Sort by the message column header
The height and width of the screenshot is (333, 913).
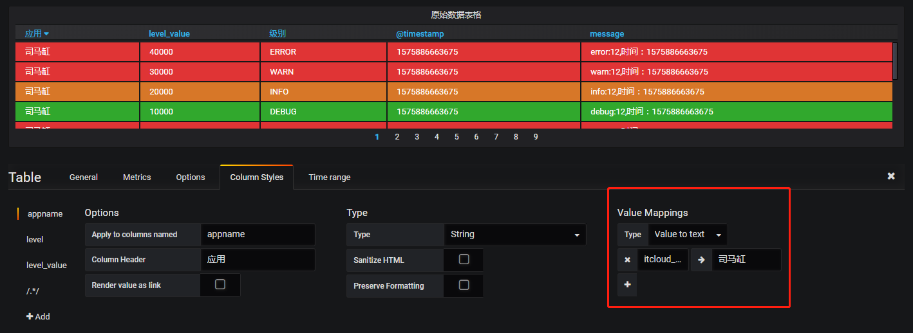[x=607, y=33]
